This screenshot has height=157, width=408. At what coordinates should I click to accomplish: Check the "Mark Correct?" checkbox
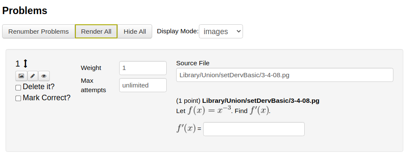pyautogui.click(x=18, y=98)
